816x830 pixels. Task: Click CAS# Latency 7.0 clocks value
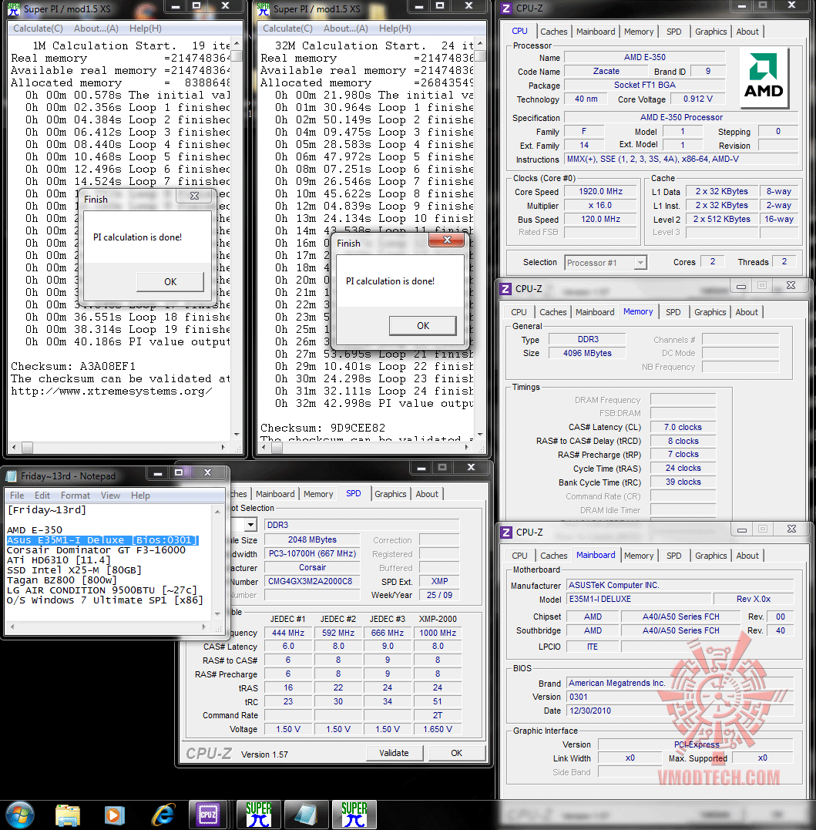tap(683, 427)
